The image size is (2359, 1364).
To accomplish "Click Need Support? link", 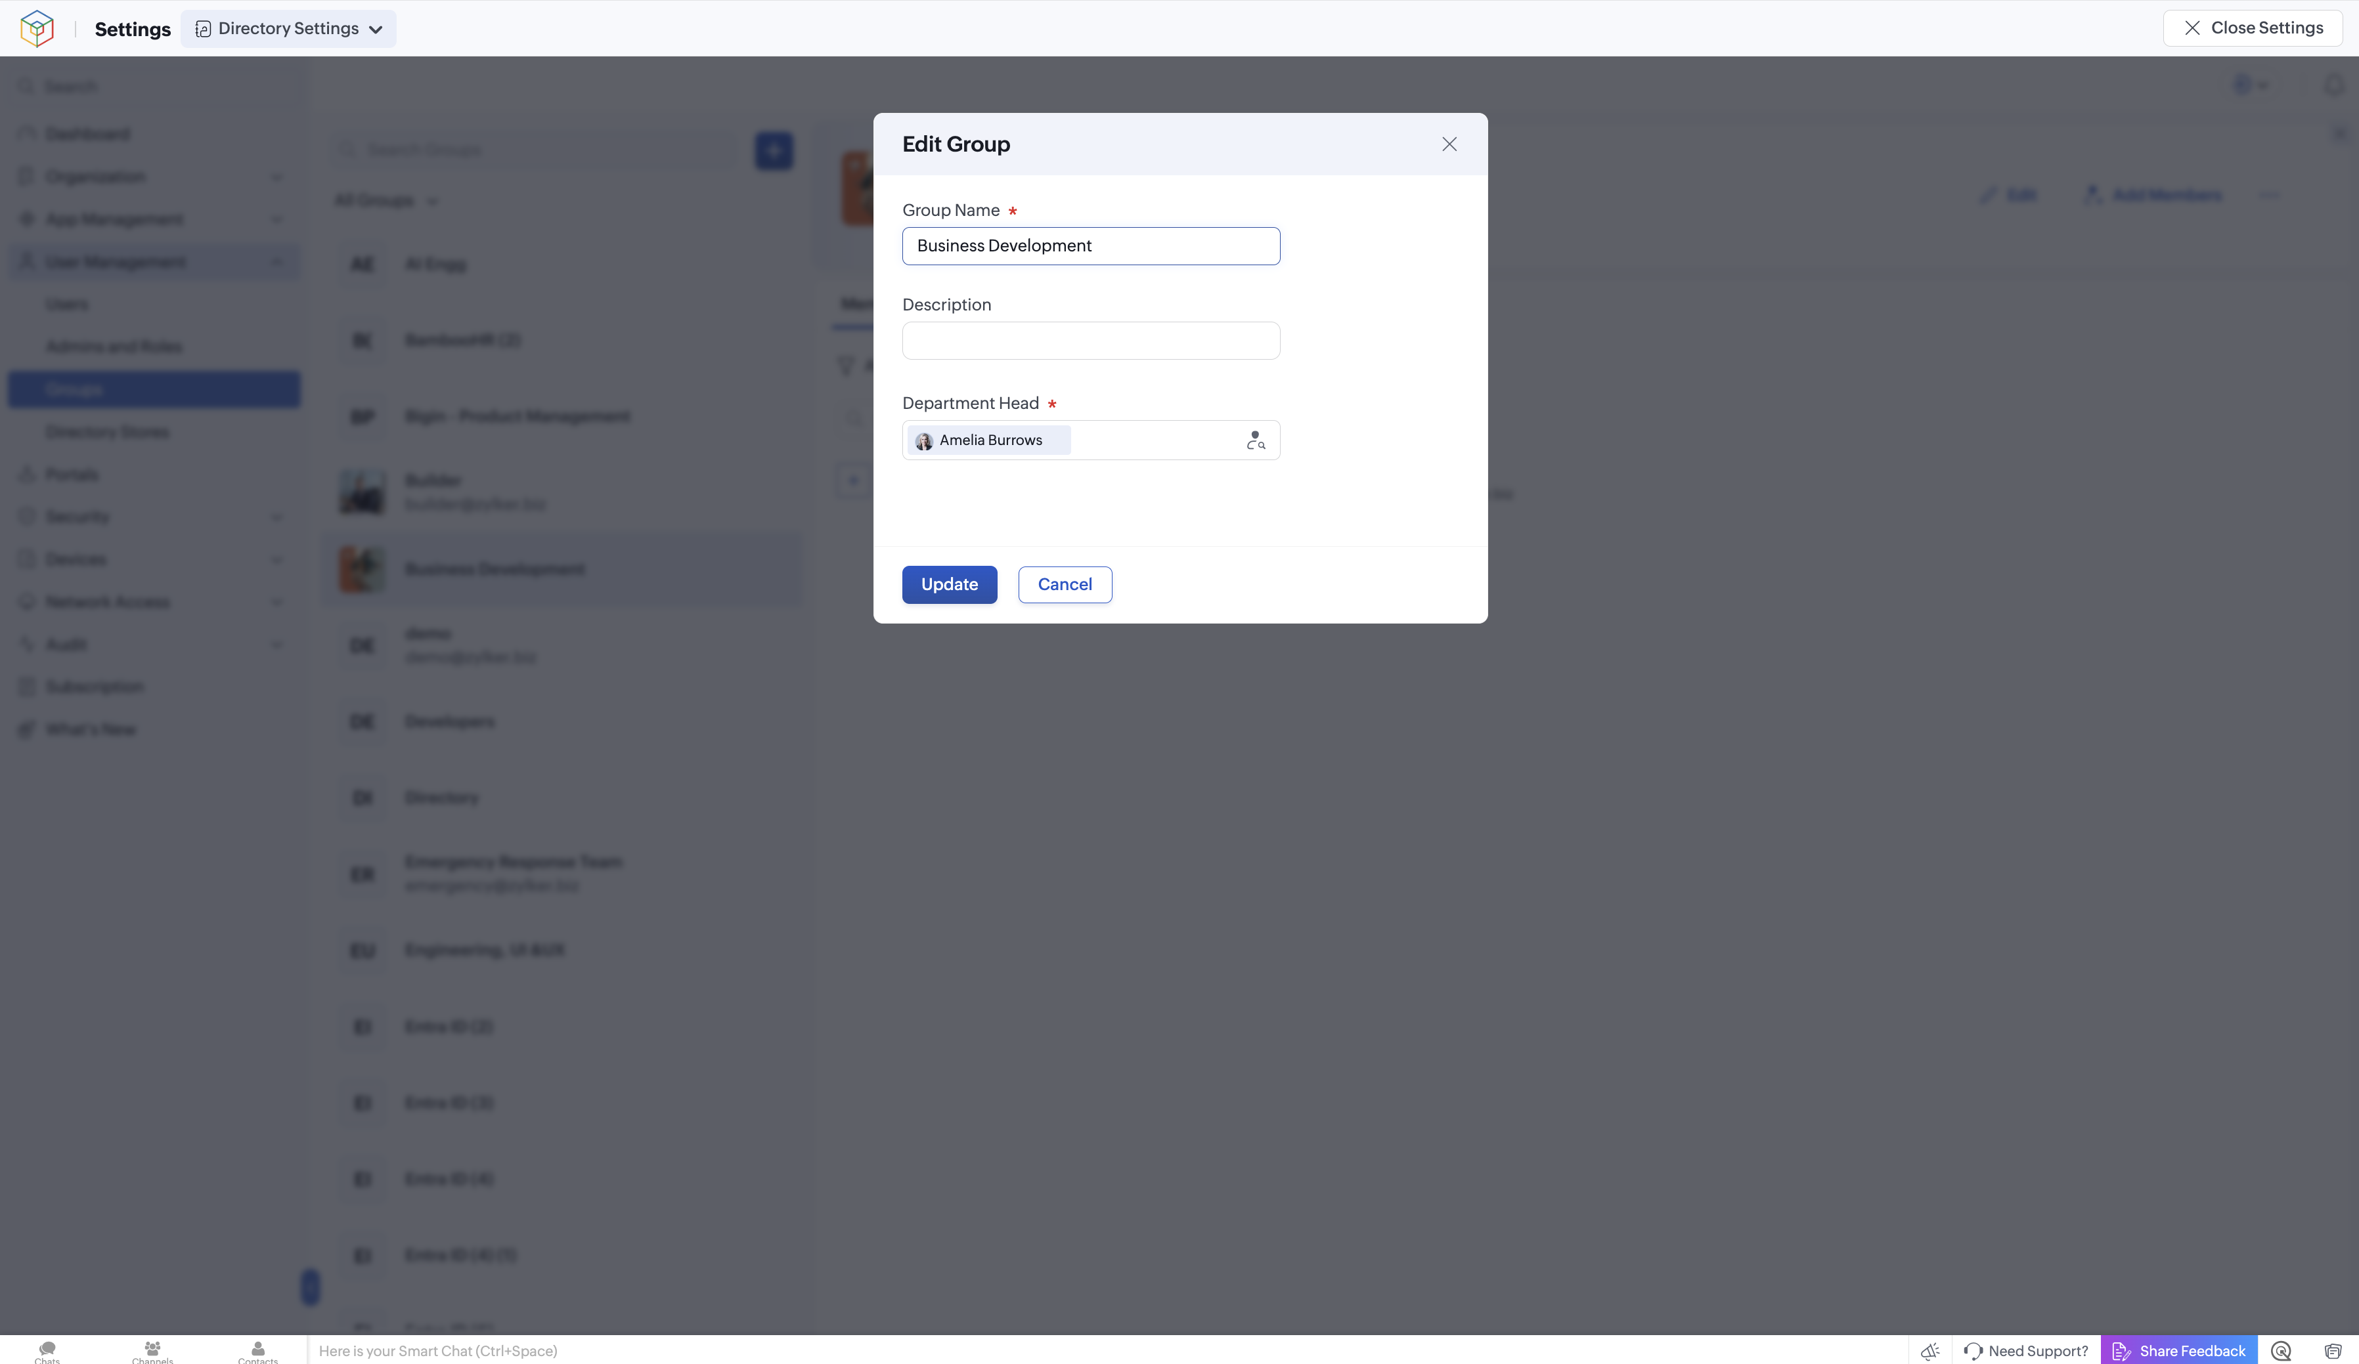I will pyautogui.click(x=2026, y=1351).
